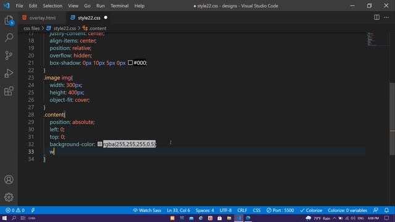Open the Run menu
395x222 pixels.
point(100,6)
